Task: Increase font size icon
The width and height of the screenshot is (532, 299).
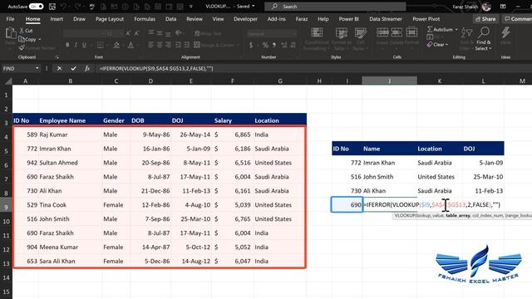Action: point(128,33)
